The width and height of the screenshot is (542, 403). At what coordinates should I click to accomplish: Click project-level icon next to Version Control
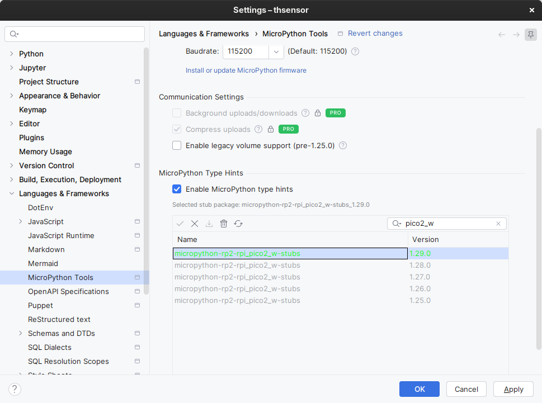[x=137, y=166]
